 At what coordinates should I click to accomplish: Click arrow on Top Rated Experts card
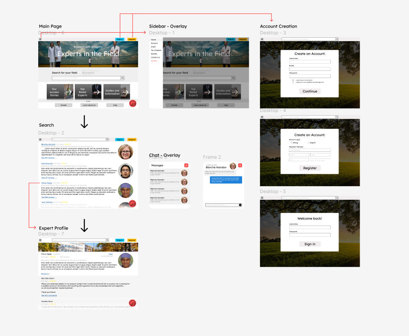96,92
